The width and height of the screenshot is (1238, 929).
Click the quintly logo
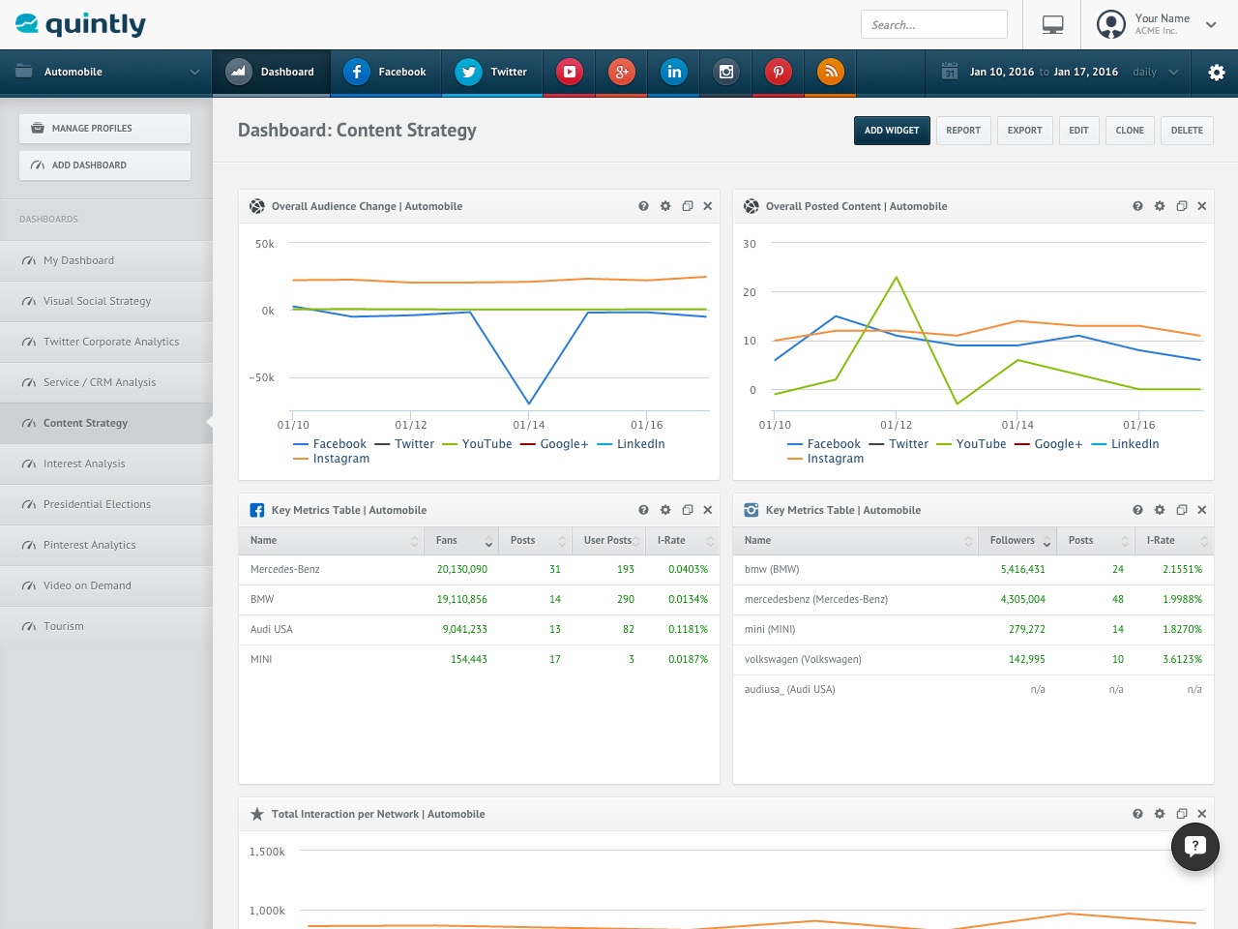(80, 24)
